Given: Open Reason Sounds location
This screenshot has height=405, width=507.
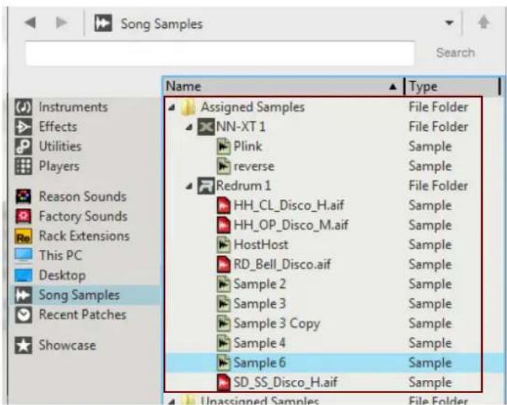Looking at the screenshot, I should point(82,196).
